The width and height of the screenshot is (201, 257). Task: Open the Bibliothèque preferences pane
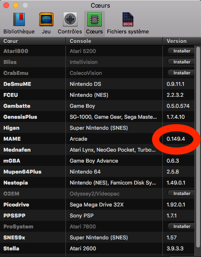[x=19, y=23]
